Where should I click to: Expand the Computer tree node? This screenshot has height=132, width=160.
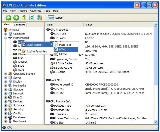(5, 34)
